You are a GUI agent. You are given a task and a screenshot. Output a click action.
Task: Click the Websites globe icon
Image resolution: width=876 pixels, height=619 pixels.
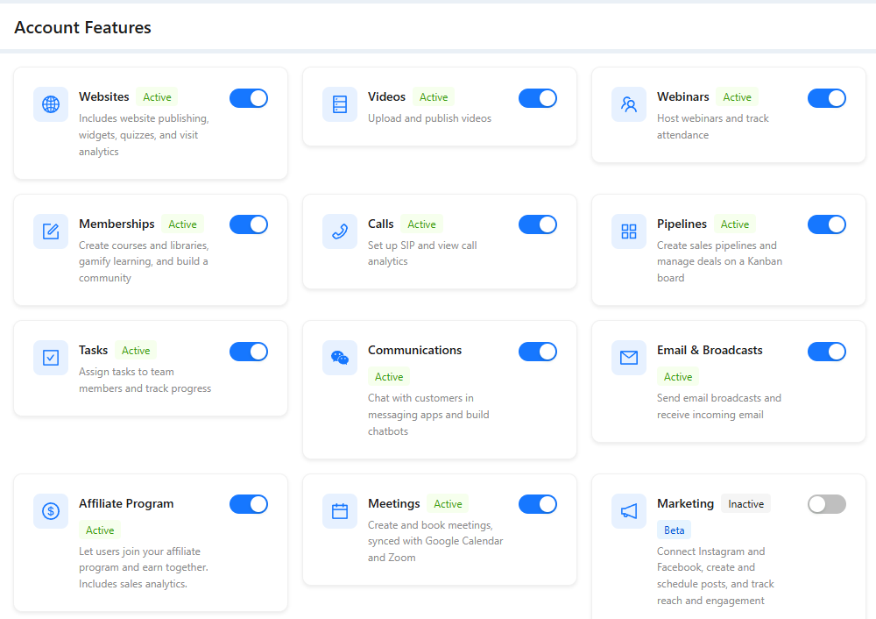pyautogui.click(x=51, y=104)
